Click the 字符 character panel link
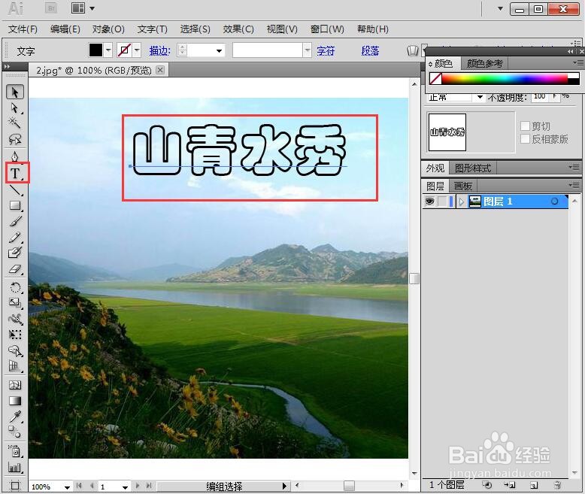The width and height of the screenshot is (585, 494). [326, 50]
